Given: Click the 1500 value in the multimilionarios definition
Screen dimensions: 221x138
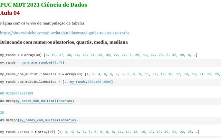Looking at the screenshot, I should pyautogui.click(x=107, y=82).
